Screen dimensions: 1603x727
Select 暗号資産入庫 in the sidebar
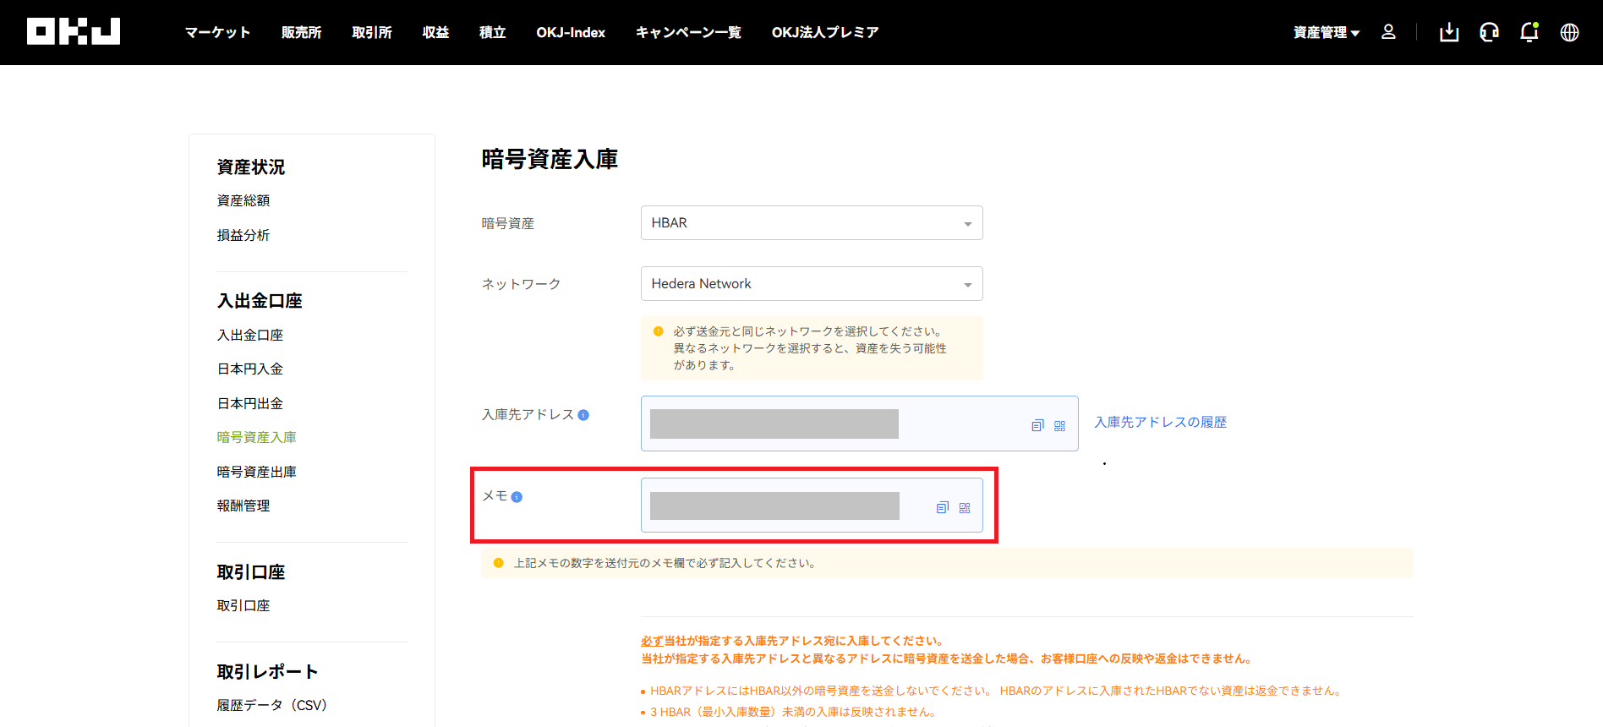click(x=257, y=437)
